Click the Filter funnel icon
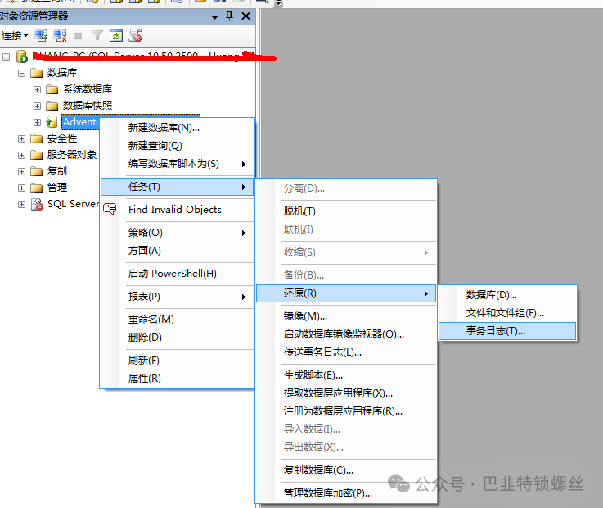Screen dimensions: 603x508 97,36
